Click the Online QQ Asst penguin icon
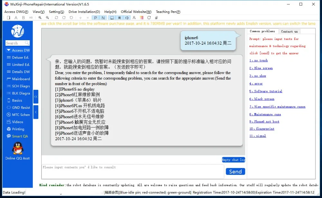322x198 pixels. tap(18, 148)
